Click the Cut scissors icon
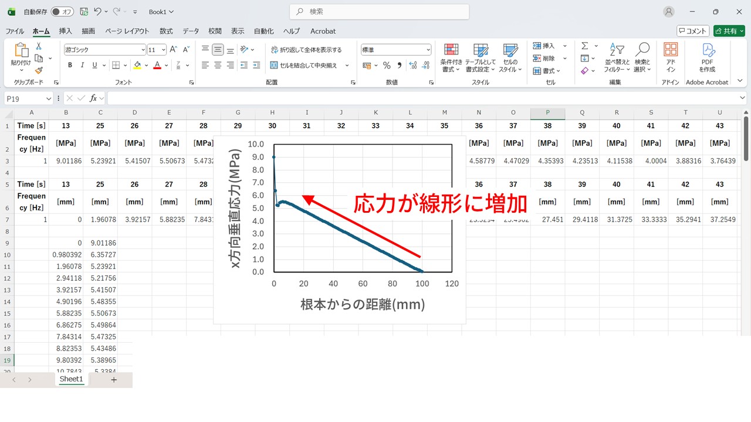Viewport: 751px width, 422px height. (x=39, y=46)
